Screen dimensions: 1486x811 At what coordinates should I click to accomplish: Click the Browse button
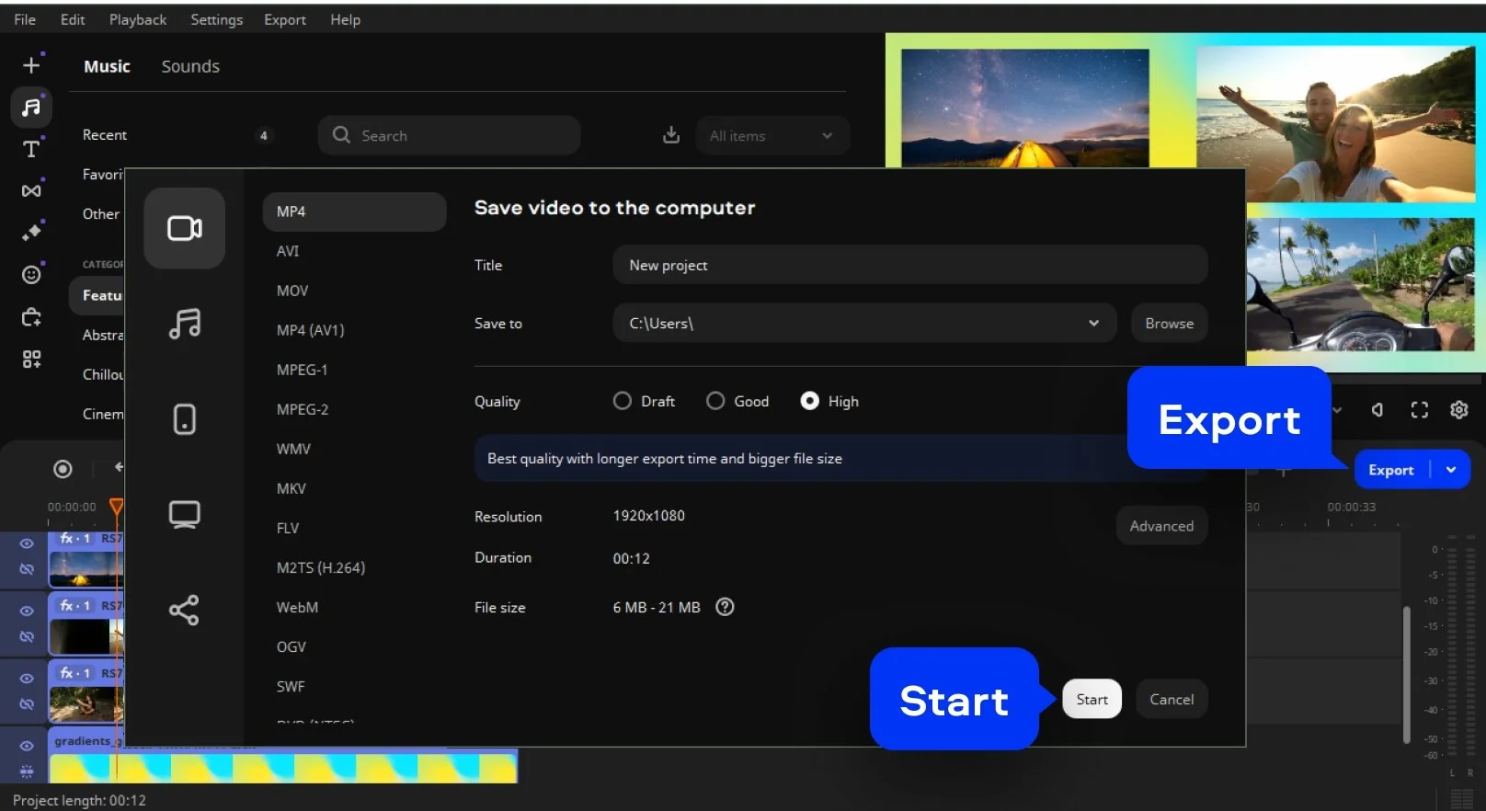click(1169, 323)
